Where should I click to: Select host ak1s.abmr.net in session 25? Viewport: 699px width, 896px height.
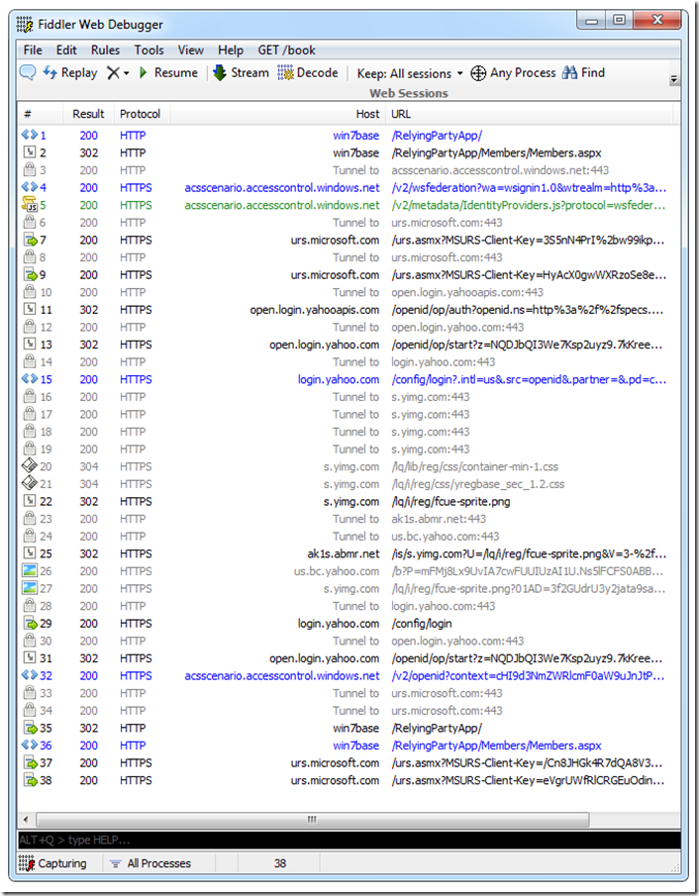coord(343,553)
